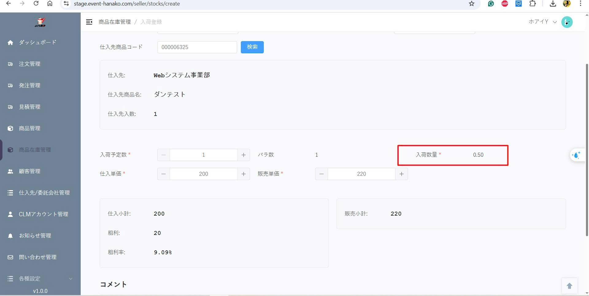Click the floating water-drop assistant icon
589x296 pixels.
pos(576,155)
